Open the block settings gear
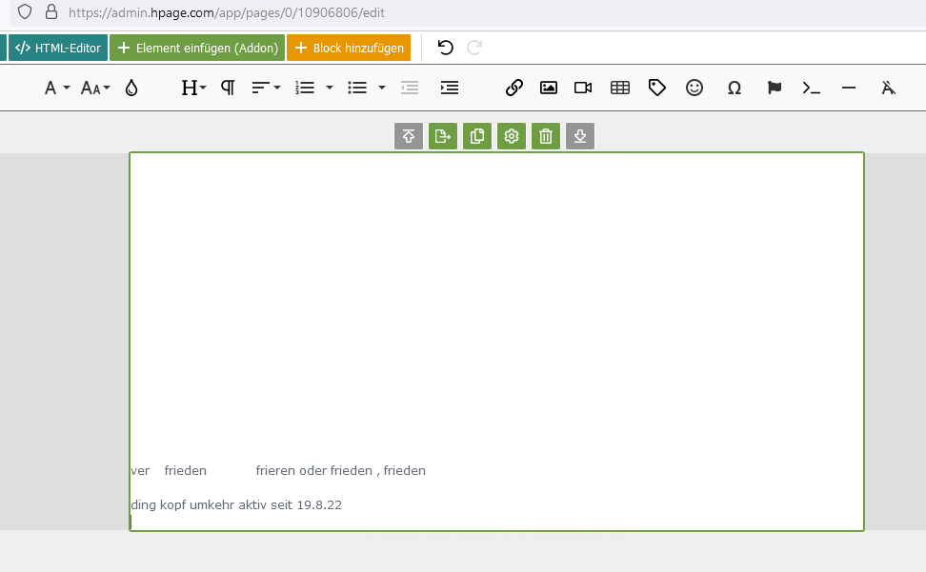Viewport: 926px width, 572px height. point(512,136)
